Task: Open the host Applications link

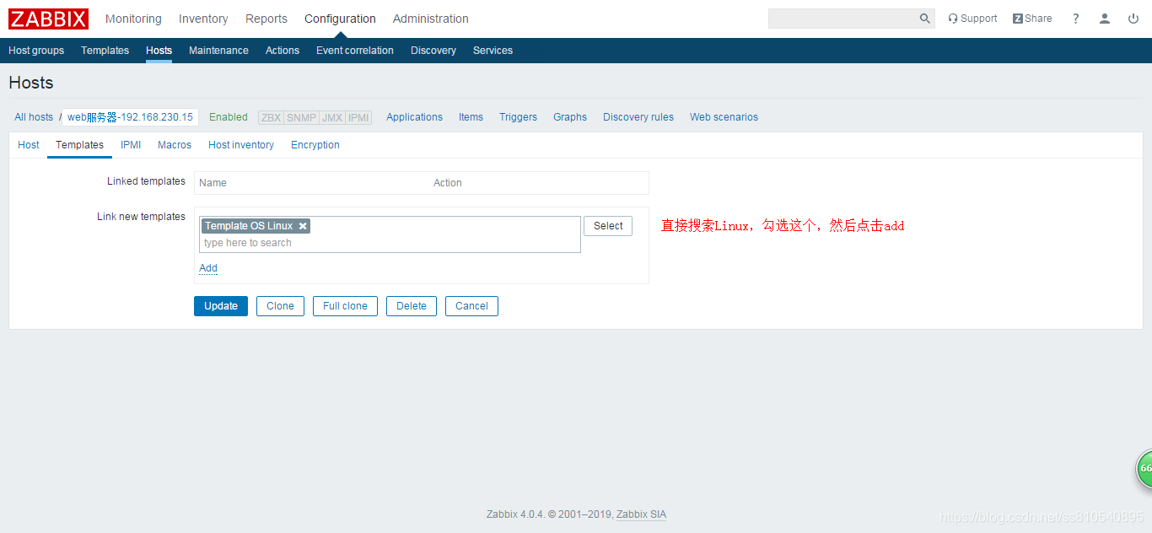Action: [x=414, y=117]
